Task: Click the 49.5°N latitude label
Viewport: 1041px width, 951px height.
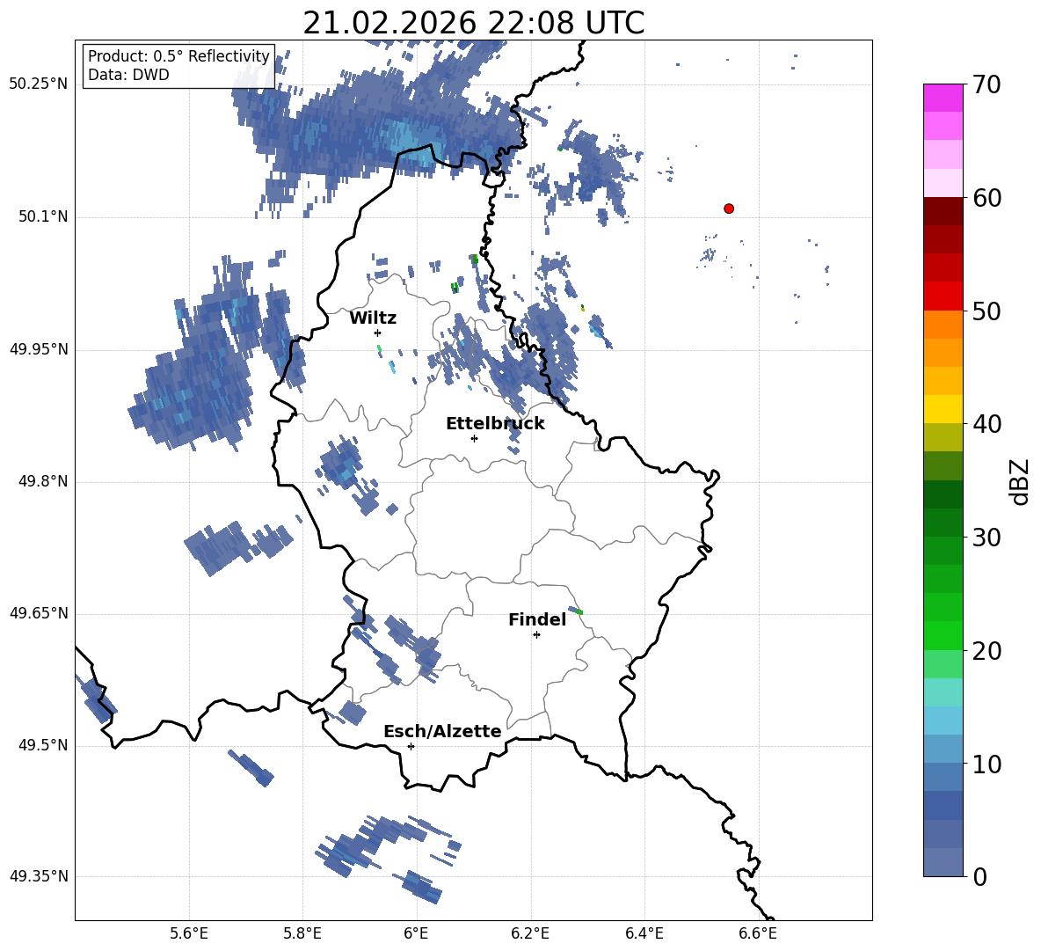Action: (43, 746)
